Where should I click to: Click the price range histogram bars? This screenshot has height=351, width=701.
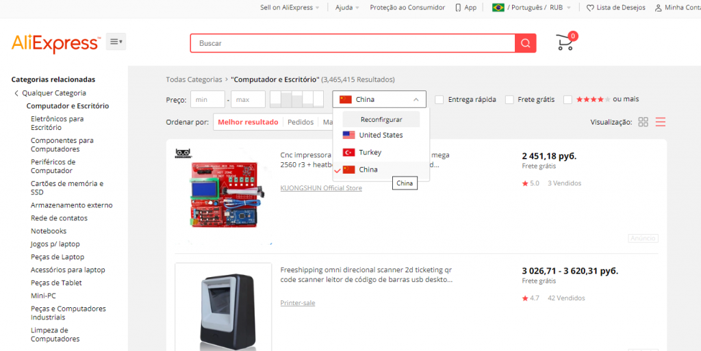click(296, 99)
